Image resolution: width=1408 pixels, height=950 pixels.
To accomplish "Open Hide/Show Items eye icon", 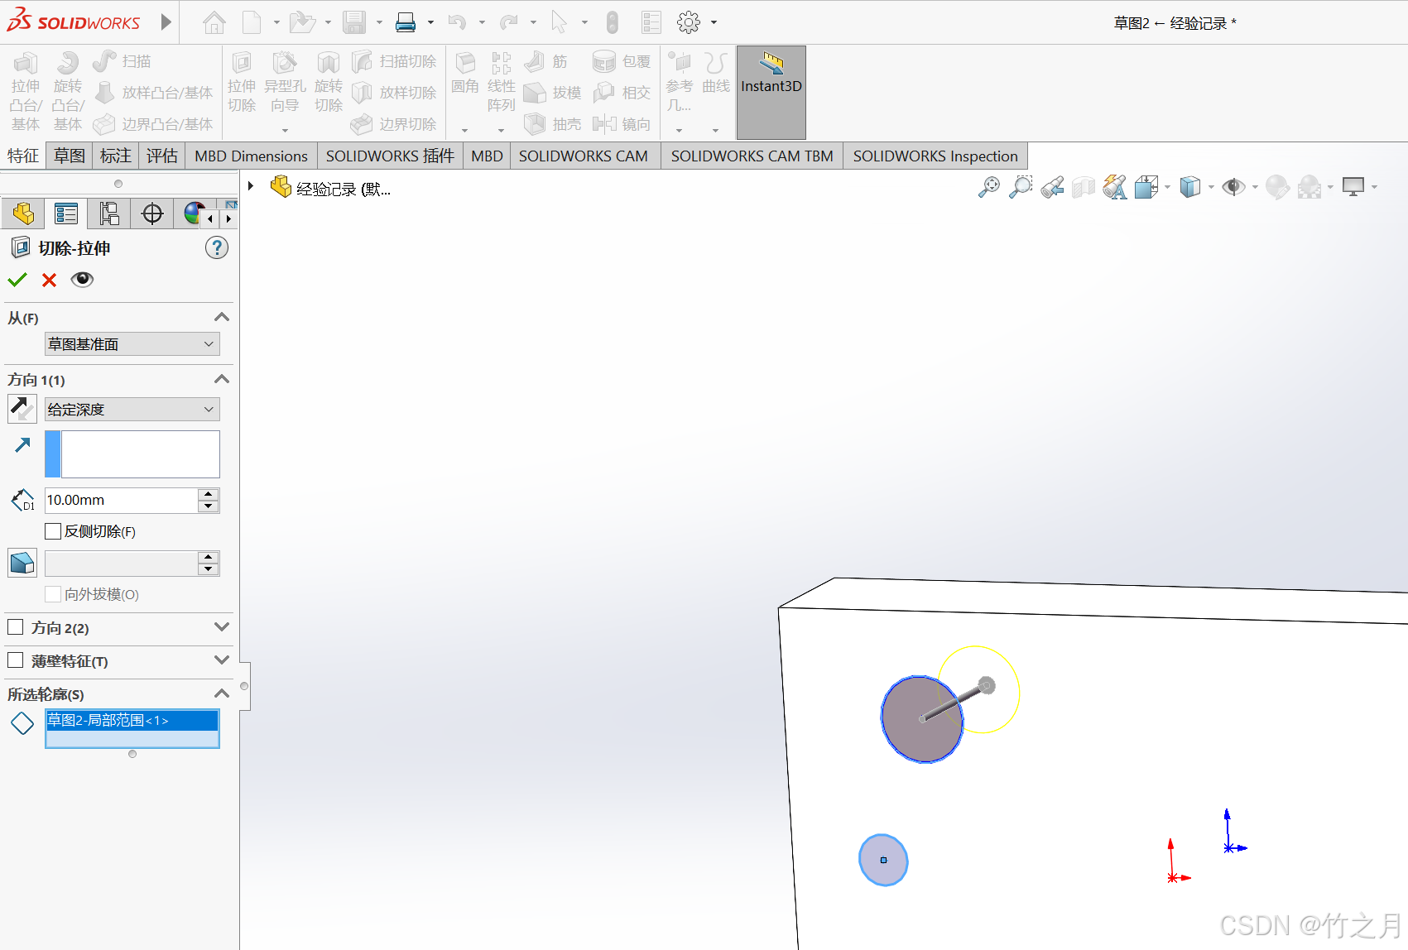I will [1233, 187].
